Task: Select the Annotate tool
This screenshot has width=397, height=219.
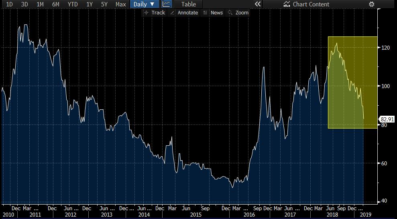Action: 184,13
